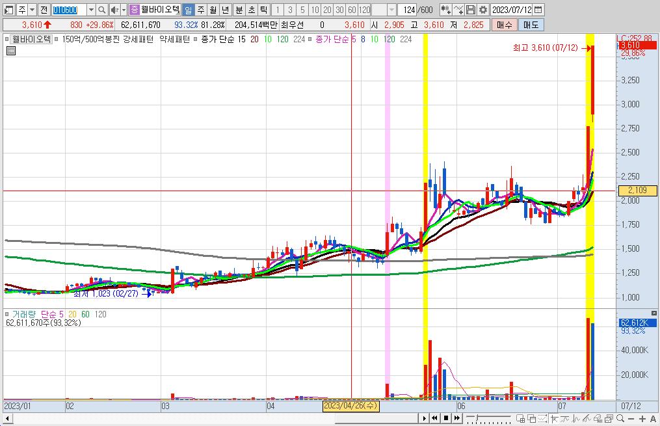The width and height of the screenshot is (660, 426).
Task: Click the rewind replay button
Action: 434,418
